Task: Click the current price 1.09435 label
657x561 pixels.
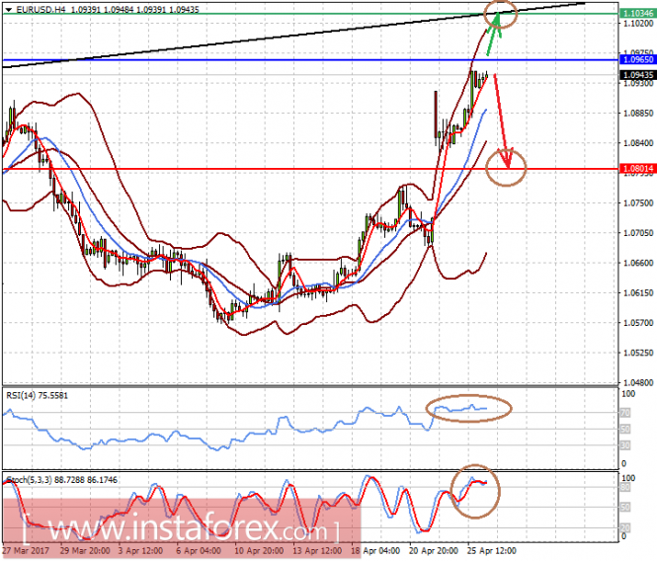Action: pos(637,75)
